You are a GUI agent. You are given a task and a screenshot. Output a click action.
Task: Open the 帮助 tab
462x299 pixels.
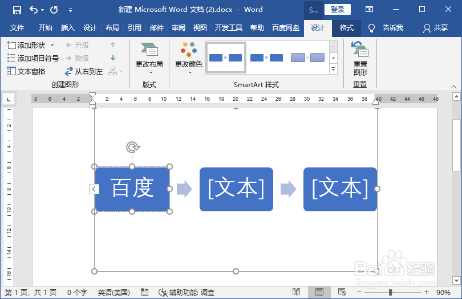click(x=257, y=28)
